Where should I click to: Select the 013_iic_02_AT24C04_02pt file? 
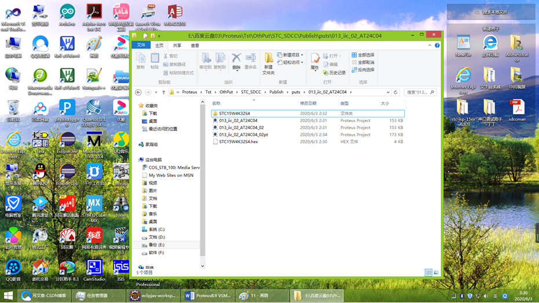tap(307, 135)
